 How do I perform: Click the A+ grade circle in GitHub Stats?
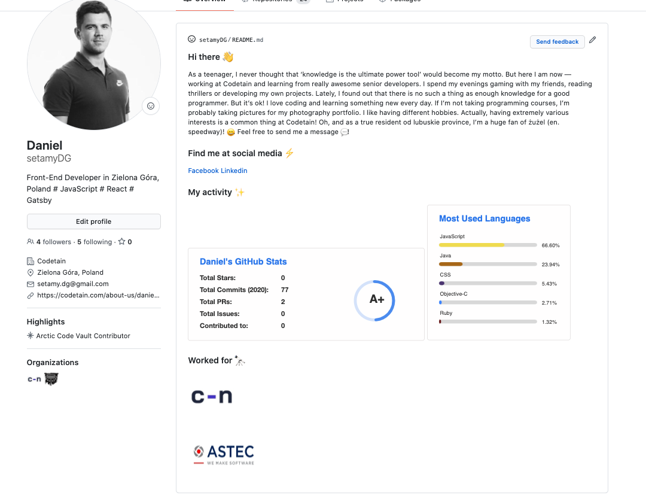point(374,300)
